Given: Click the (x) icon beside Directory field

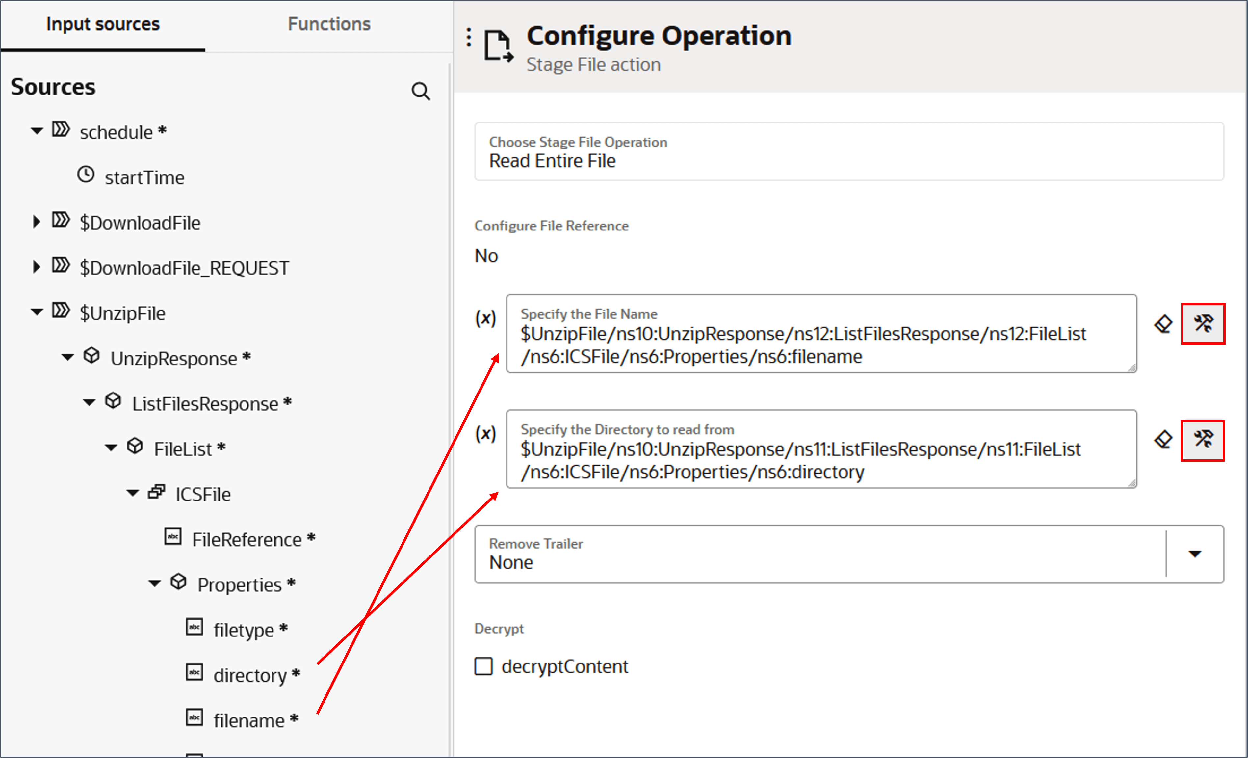Looking at the screenshot, I should 485,434.
